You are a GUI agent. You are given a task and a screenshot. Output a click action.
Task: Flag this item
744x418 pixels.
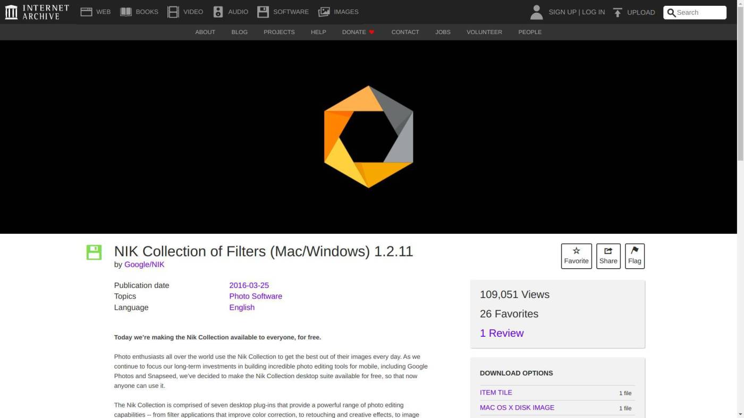[635, 256]
